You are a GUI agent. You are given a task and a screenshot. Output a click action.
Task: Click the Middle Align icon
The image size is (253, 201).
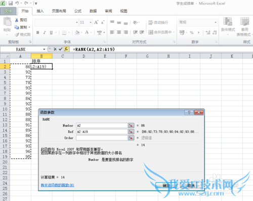[x=119, y=22]
